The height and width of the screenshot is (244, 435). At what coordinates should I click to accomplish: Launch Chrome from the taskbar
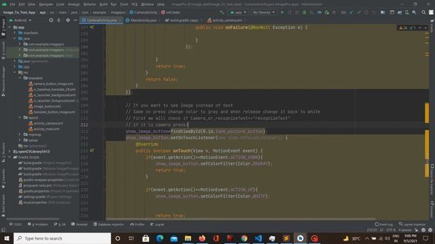[x=244, y=238]
